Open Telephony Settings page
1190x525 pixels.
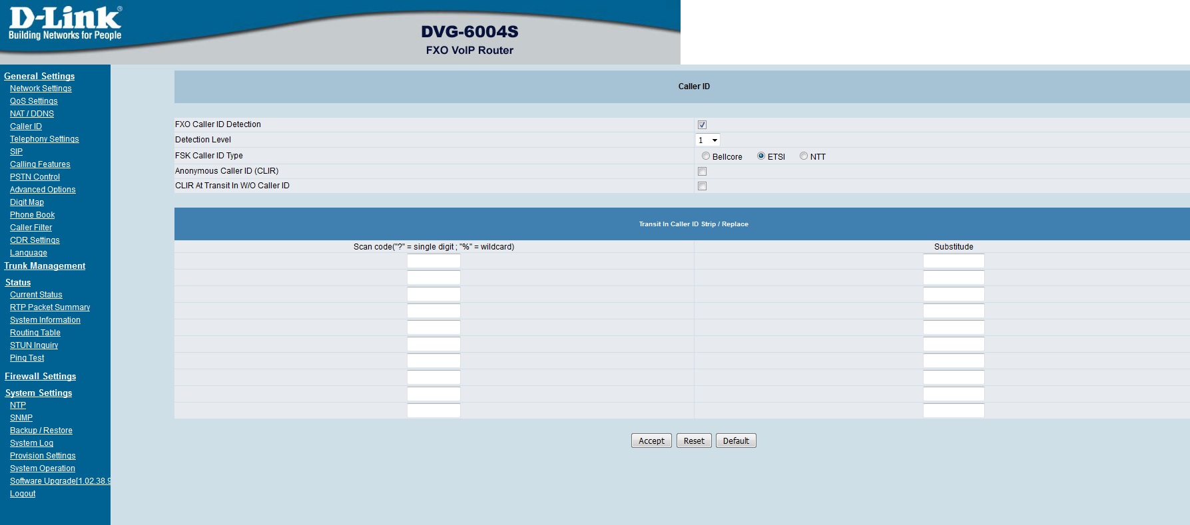pos(45,139)
